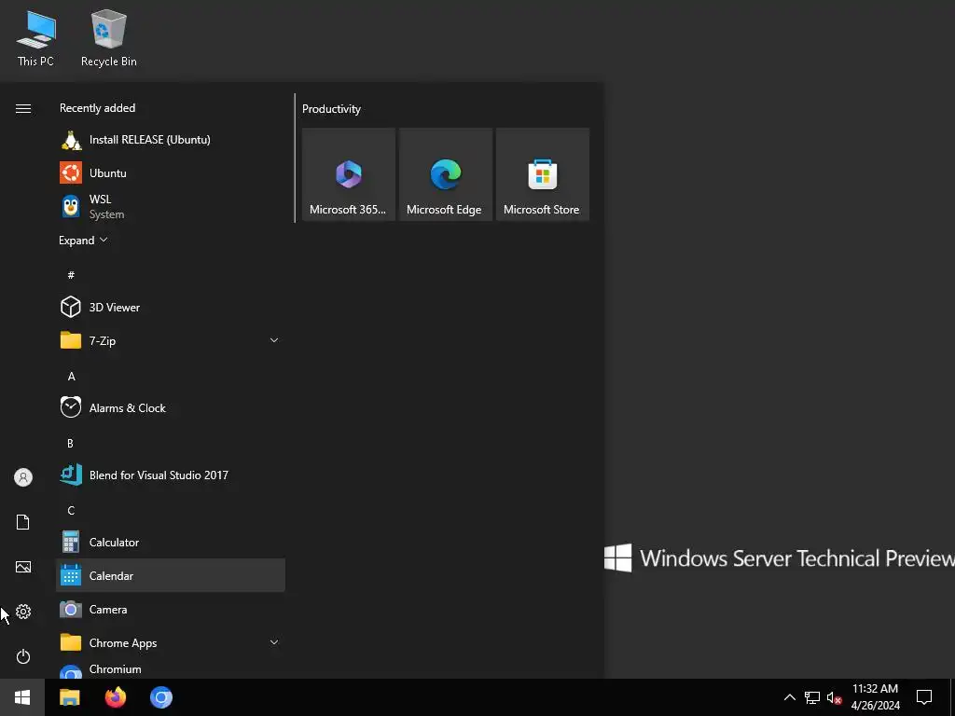The height and width of the screenshot is (716, 955).
Task: Click the Power button in Start sidebar
Action: 23,656
